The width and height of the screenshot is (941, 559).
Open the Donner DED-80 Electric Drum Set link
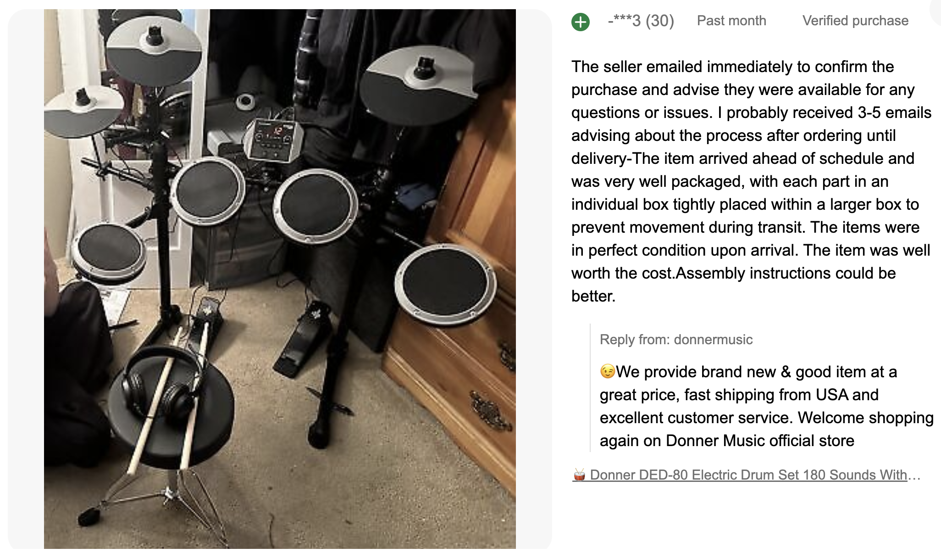tap(748, 475)
